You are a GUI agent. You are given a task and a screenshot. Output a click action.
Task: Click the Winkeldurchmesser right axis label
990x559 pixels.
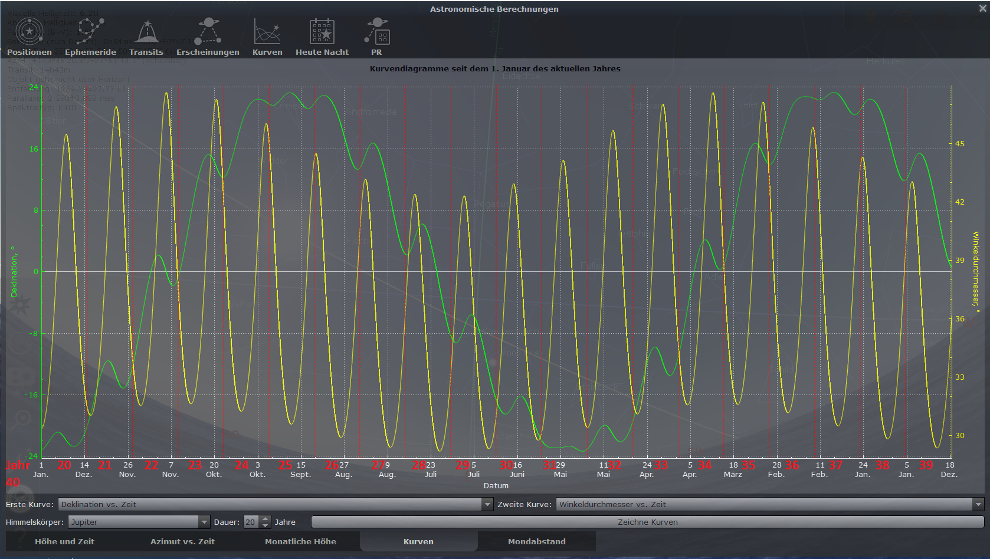tap(976, 271)
